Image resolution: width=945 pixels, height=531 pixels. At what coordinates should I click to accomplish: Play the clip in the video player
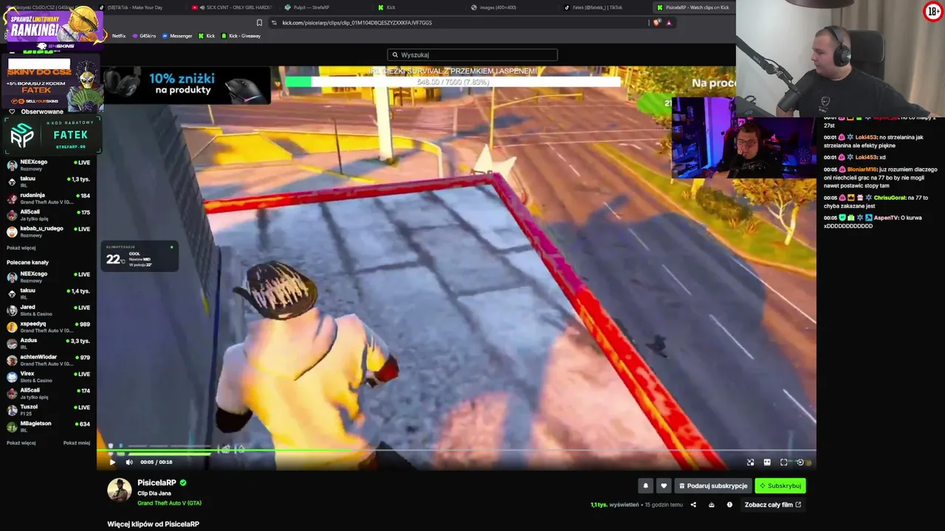[x=112, y=462]
